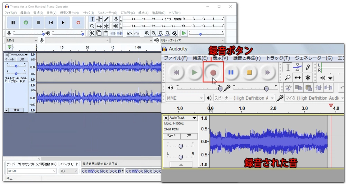Click the green loop-play button in the back window
346x184 pixels.
(x=26, y=22)
